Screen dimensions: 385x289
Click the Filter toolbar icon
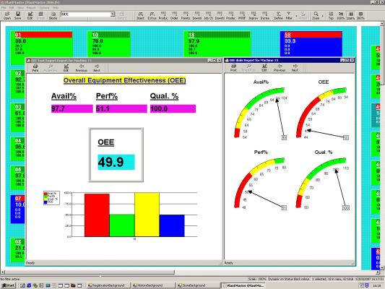[x=289, y=15]
